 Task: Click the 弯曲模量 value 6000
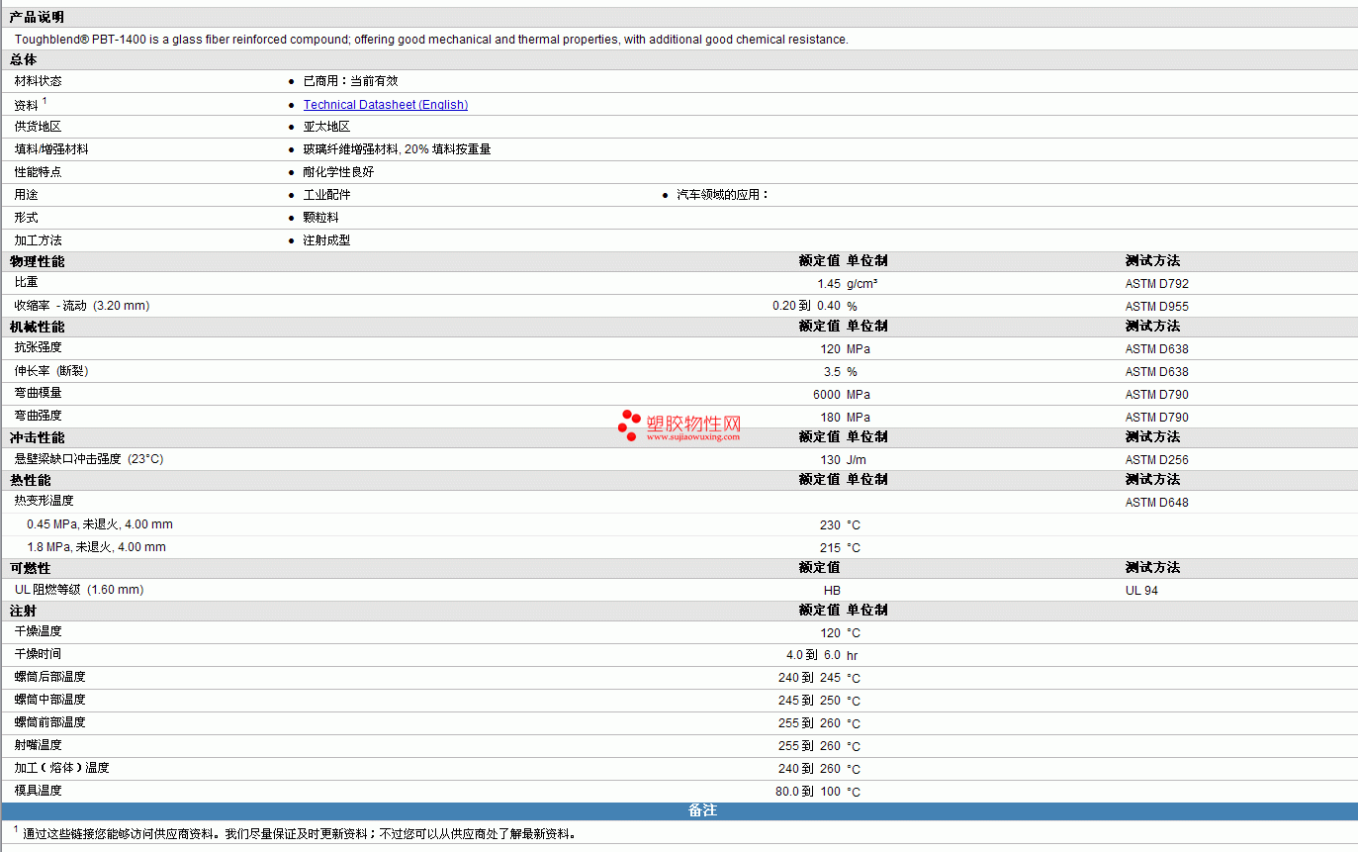[x=827, y=395]
